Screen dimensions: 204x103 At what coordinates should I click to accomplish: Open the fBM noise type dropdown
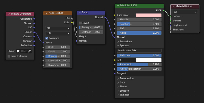(57, 33)
